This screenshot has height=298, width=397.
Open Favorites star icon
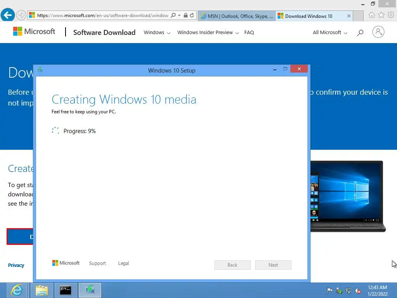click(381, 15)
